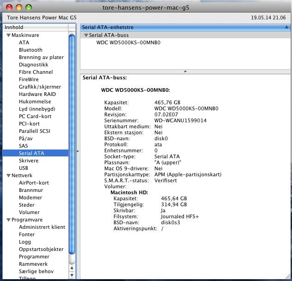
Task: Click the yellow minimize window button
Action: 19,8
